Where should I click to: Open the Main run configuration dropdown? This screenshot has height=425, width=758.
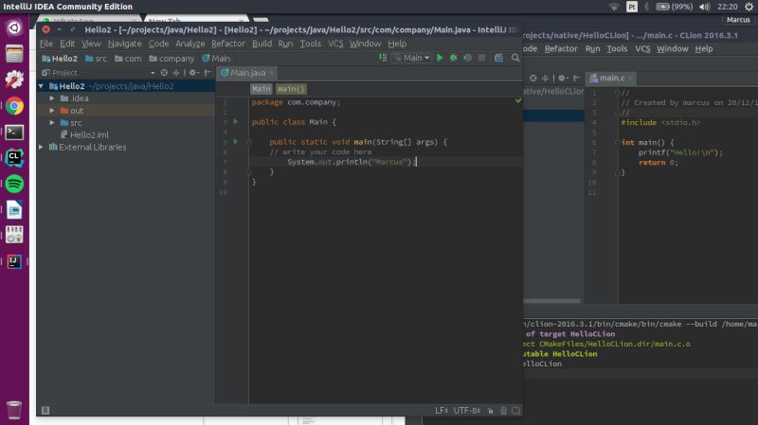click(x=411, y=58)
